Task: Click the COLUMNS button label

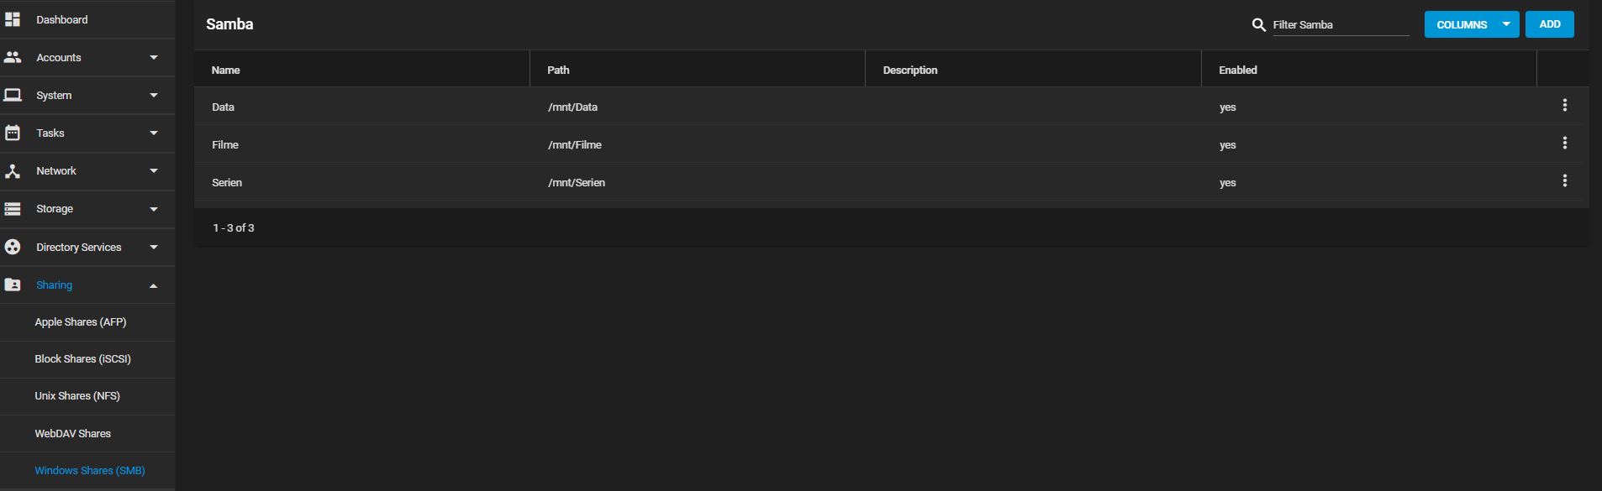Action: [1462, 25]
